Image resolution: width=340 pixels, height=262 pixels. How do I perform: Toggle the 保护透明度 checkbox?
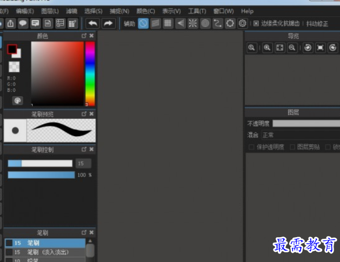pos(251,147)
